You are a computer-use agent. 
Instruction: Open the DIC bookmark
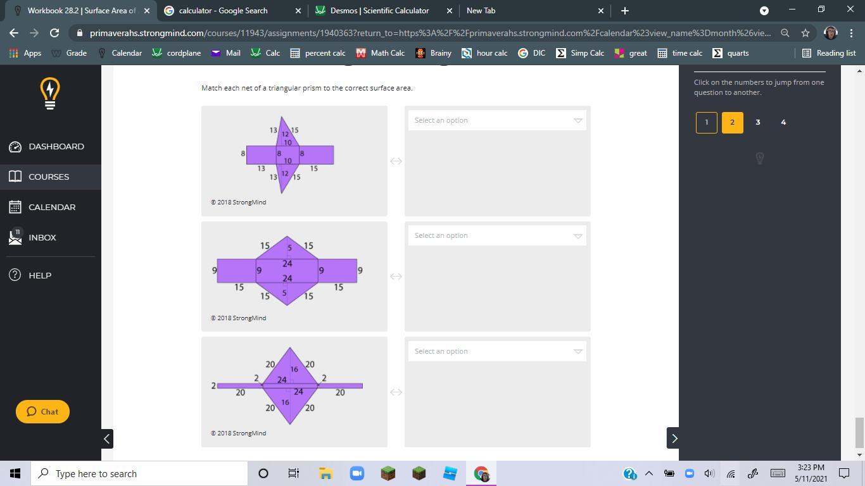[x=532, y=53]
